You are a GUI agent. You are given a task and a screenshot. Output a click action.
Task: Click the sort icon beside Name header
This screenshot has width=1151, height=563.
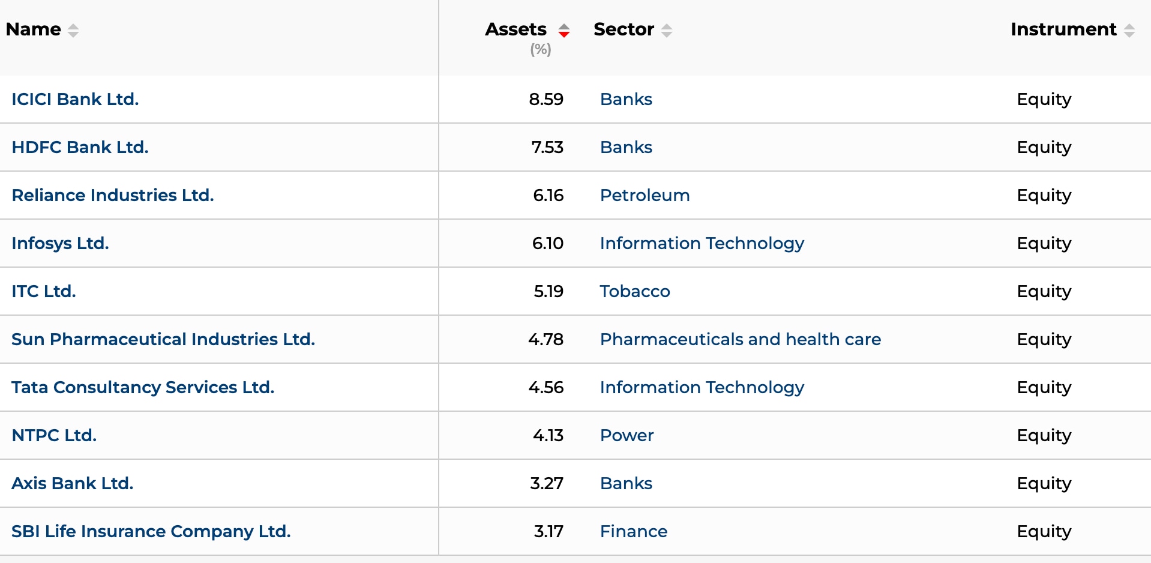(73, 30)
